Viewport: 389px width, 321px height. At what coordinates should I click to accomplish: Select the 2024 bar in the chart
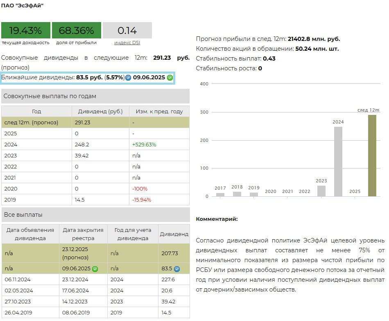coord(338,162)
